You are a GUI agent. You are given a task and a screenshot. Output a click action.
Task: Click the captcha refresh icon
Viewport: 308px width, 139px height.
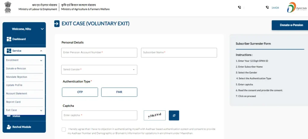coord(174,115)
